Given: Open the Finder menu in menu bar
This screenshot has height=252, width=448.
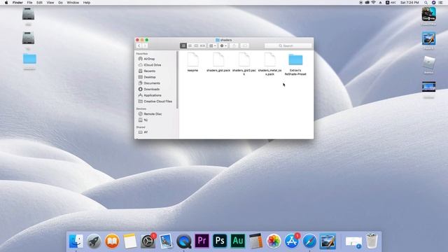Looking at the screenshot, I should tap(17, 3).
